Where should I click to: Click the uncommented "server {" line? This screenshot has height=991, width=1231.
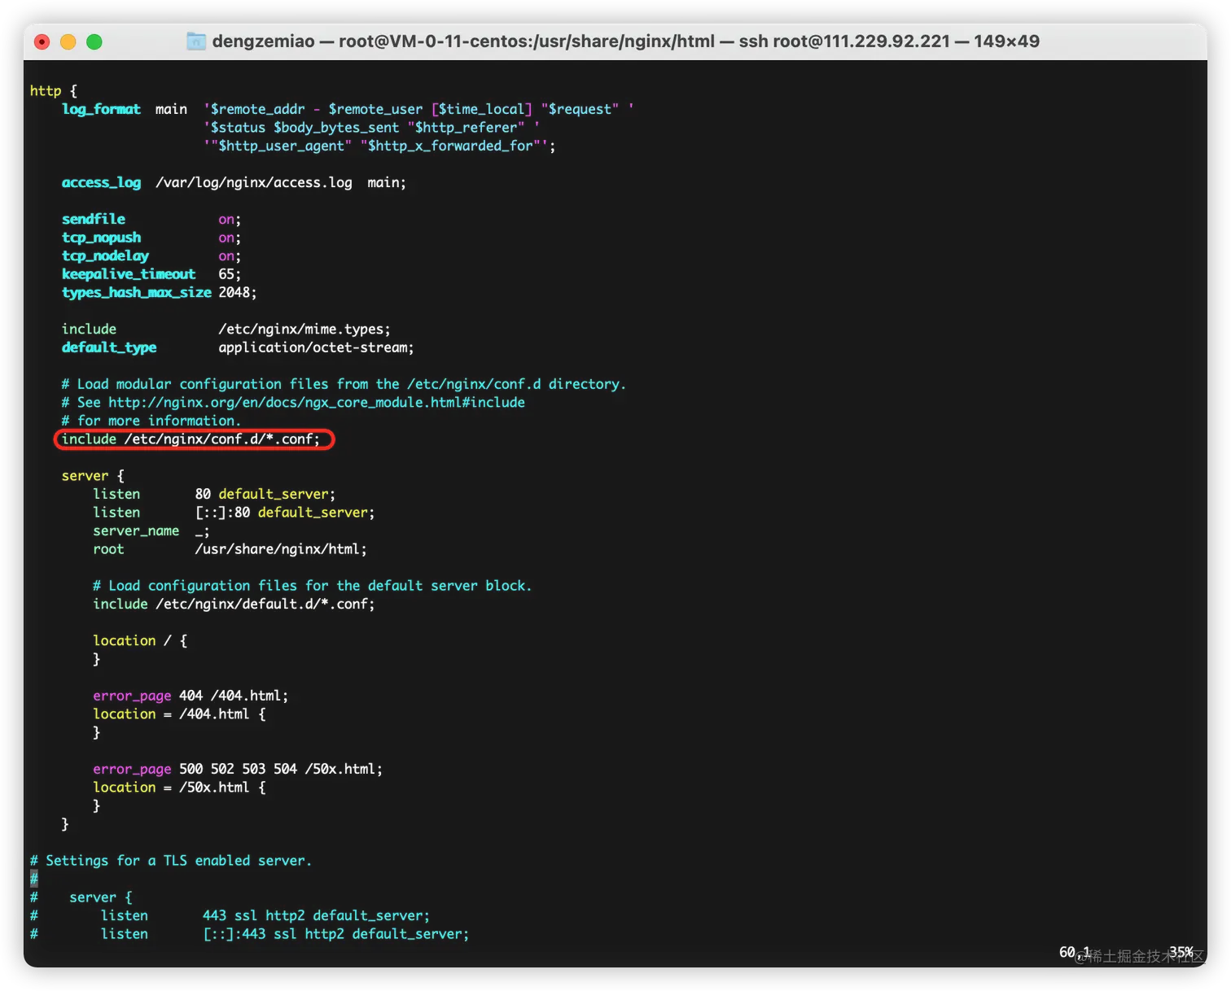click(93, 476)
